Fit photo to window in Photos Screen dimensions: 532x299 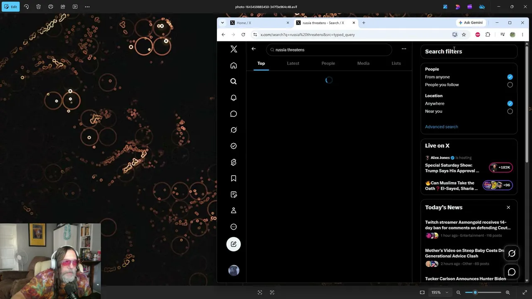tap(422, 292)
